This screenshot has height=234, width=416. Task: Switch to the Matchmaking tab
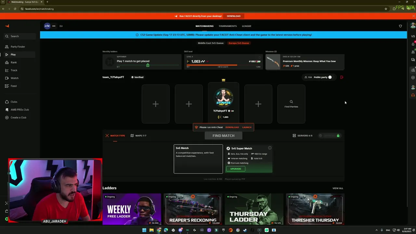(204, 26)
